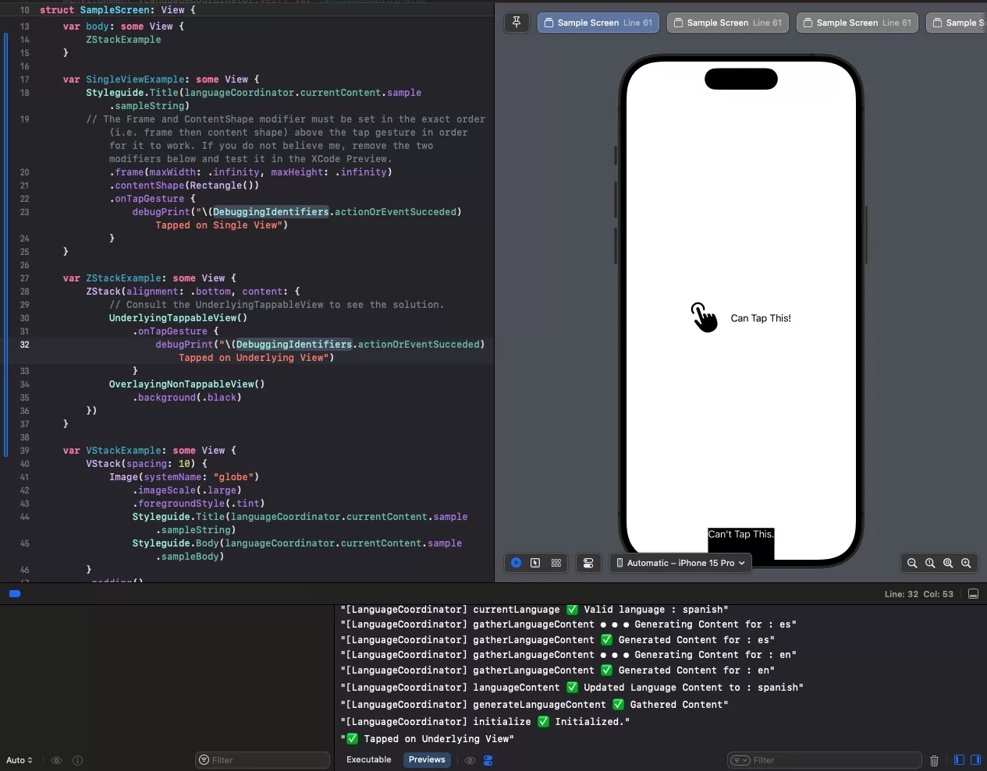Toggle console visibility eye icon
The height and width of the screenshot is (771, 987).
(x=470, y=760)
